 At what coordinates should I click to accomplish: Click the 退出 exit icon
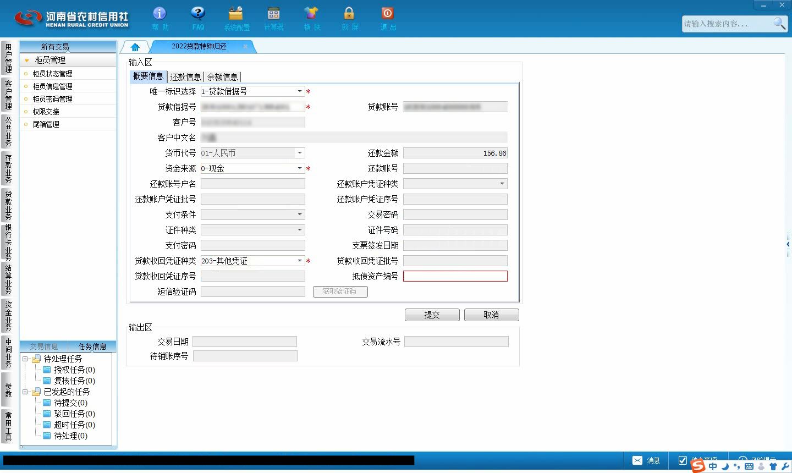point(387,13)
